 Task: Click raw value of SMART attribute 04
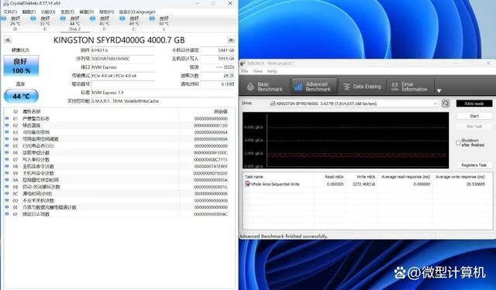(x=211, y=139)
